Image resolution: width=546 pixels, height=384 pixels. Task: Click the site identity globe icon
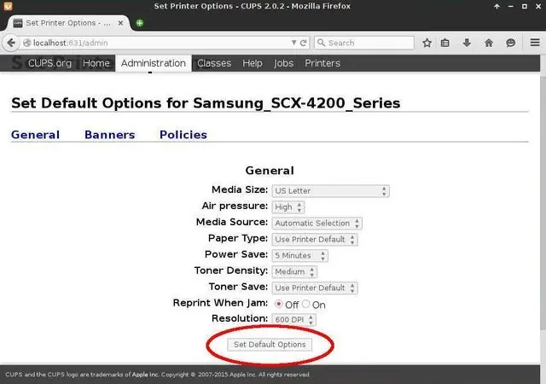pos(26,43)
